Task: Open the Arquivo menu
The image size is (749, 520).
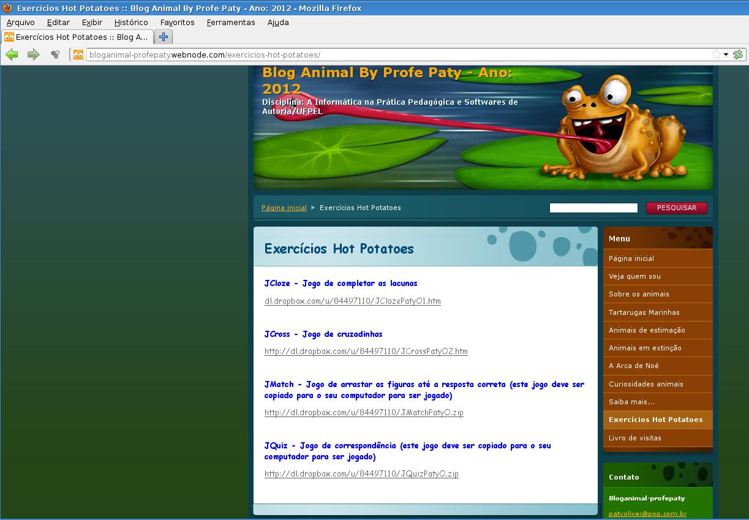Action: click(20, 22)
